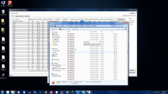The height and width of the screenshot is (94, 168).
Task: Open the Minecraft block icon in the taskbar
Action: tap(73, 92)
